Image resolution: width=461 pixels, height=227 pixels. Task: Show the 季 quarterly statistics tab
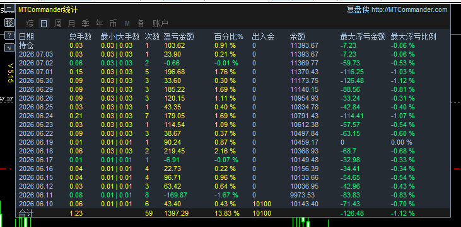click(x=86, y=23)
